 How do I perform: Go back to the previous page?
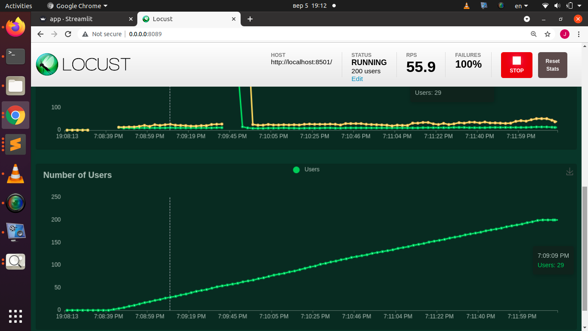(x=40, y=34)
